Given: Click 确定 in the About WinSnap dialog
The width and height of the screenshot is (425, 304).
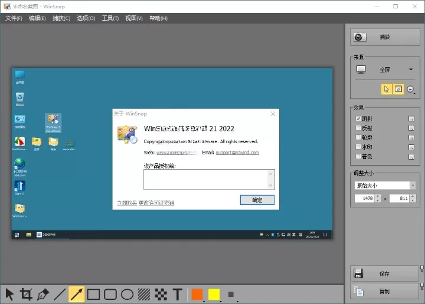Looking at the screenshot, I should coord(257,200).
